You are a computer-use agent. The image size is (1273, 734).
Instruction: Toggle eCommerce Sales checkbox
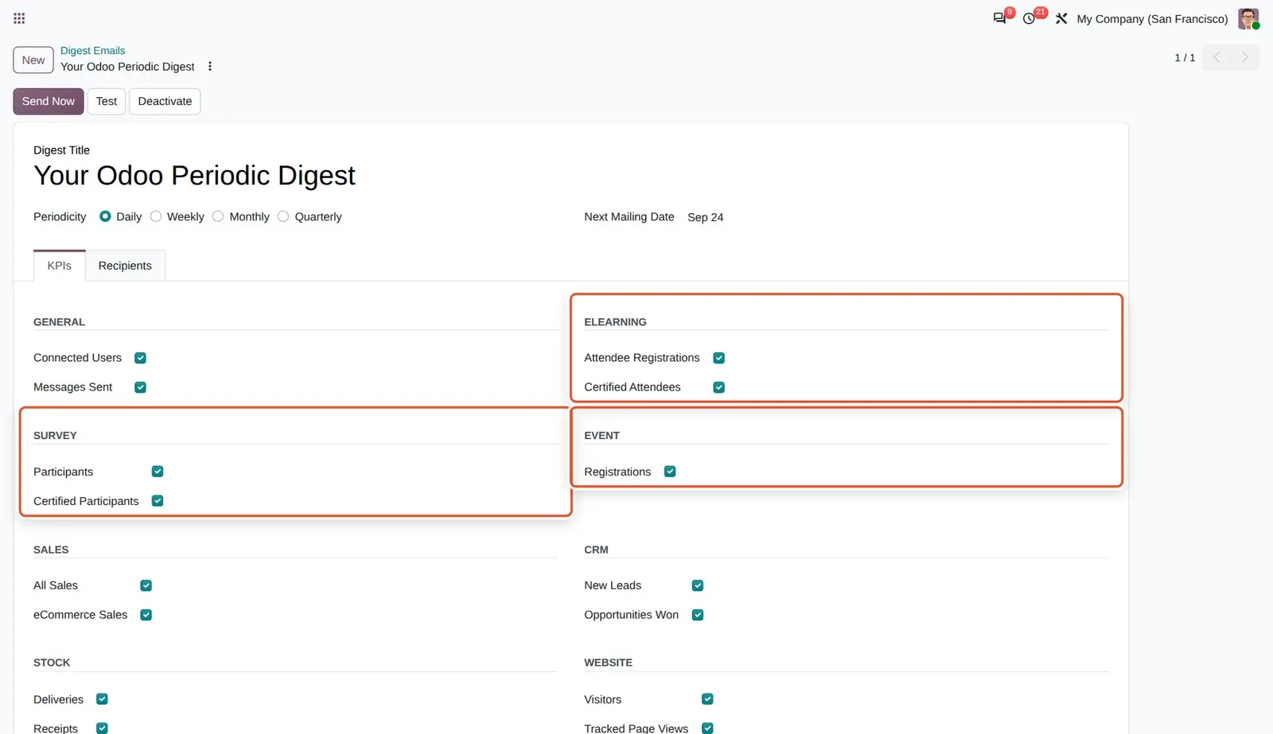(146, 615)
